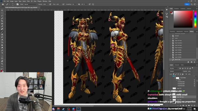Image resolution: width=198 pixels, height=111 pixels.
Task: Open the Opacity slider dropdown in options bar
Action: tap(47, 4)
